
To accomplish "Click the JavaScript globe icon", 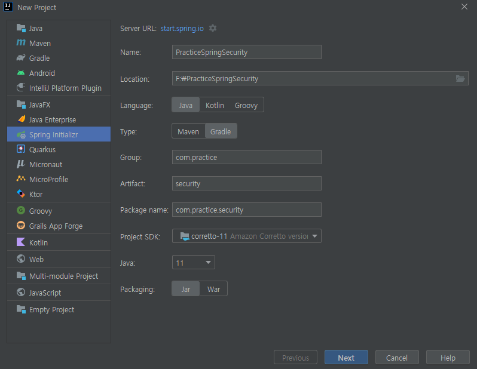I will [x=21, y=292].
